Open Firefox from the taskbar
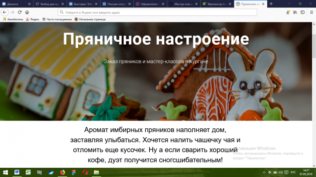Screen dimensions: 316x177 coord(62,172)
